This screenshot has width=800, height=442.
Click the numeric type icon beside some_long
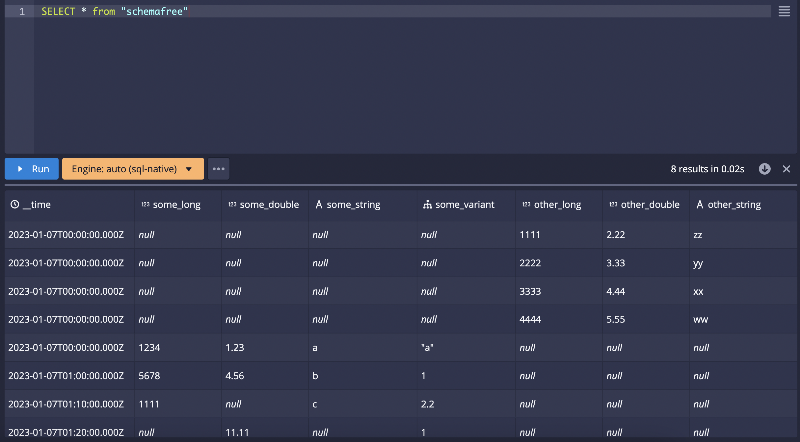pos(145,205)
